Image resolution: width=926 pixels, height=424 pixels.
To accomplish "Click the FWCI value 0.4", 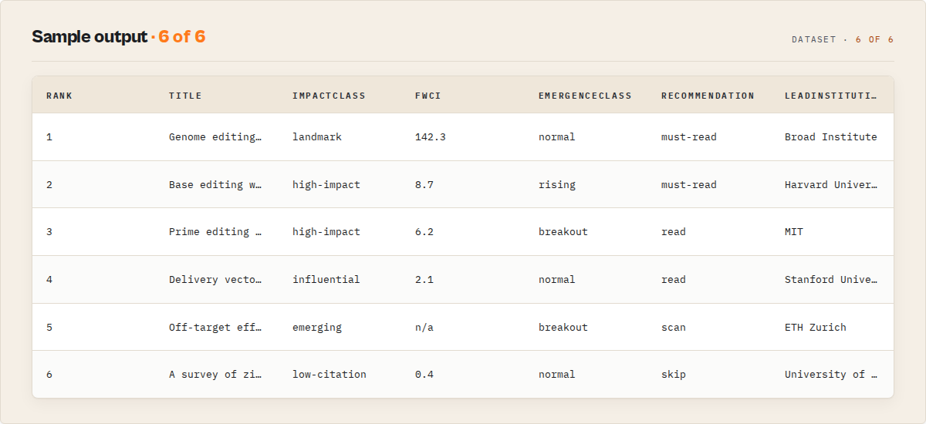I will coord(424,375).
